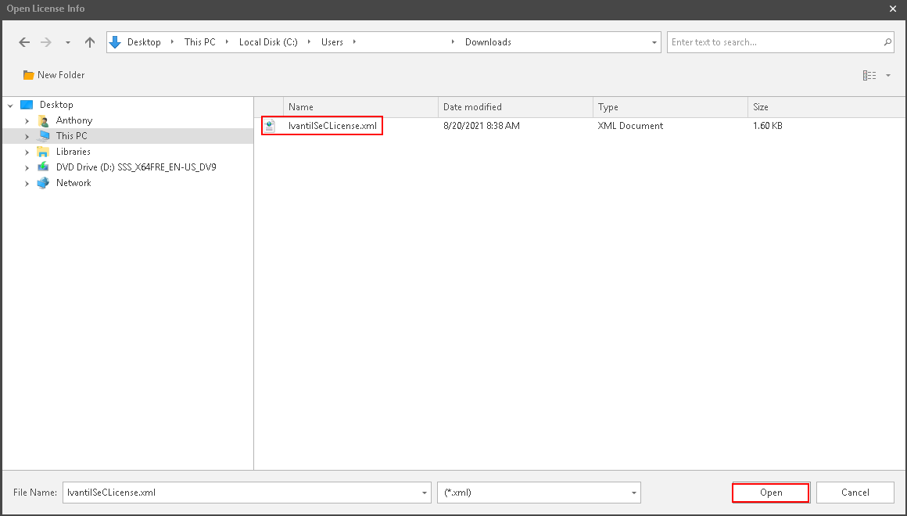The image size is (907, 516).
Task: Navigate to Users in the breadcrumb path
Action: coord(333,41)
